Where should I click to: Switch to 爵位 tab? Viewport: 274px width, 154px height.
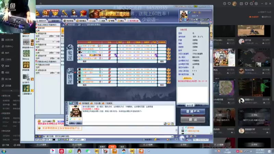pos(121,21)
